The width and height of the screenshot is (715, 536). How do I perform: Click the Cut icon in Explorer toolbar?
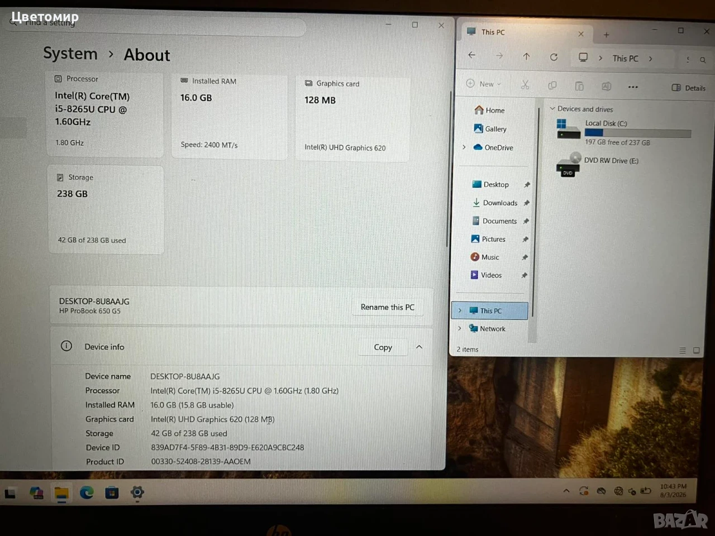[525, 85]
